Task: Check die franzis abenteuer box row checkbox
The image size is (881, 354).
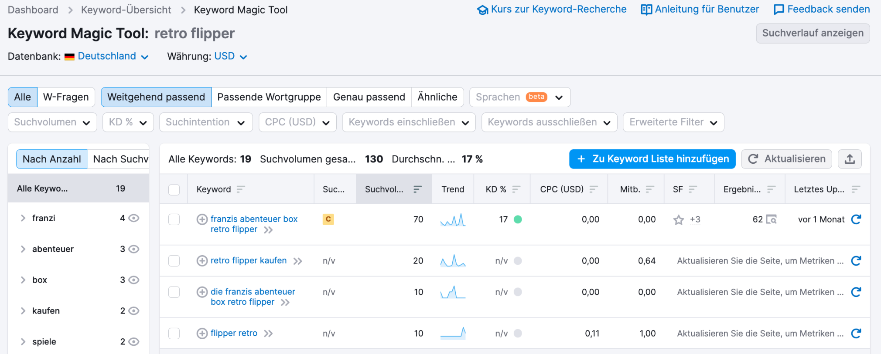Action: click(x=174, y=292)
